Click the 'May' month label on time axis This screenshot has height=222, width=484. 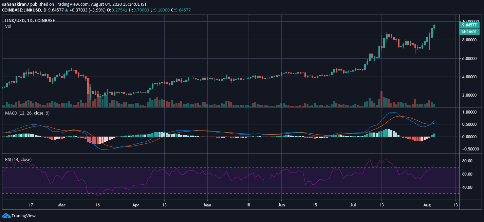(207, 205)
